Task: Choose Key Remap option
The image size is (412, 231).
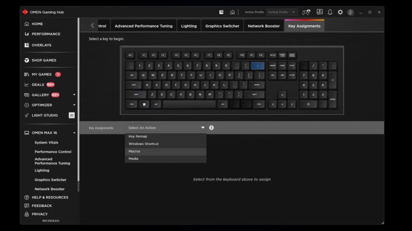Action: 165,136
